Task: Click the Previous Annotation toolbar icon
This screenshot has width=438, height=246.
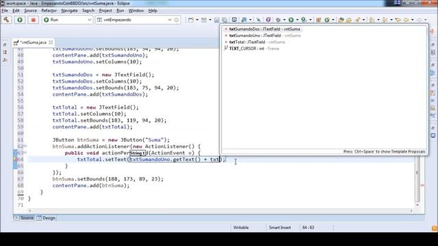Action: click(385, 20)
